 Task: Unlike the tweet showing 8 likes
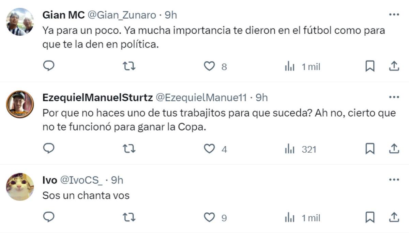tap(209, 66)
